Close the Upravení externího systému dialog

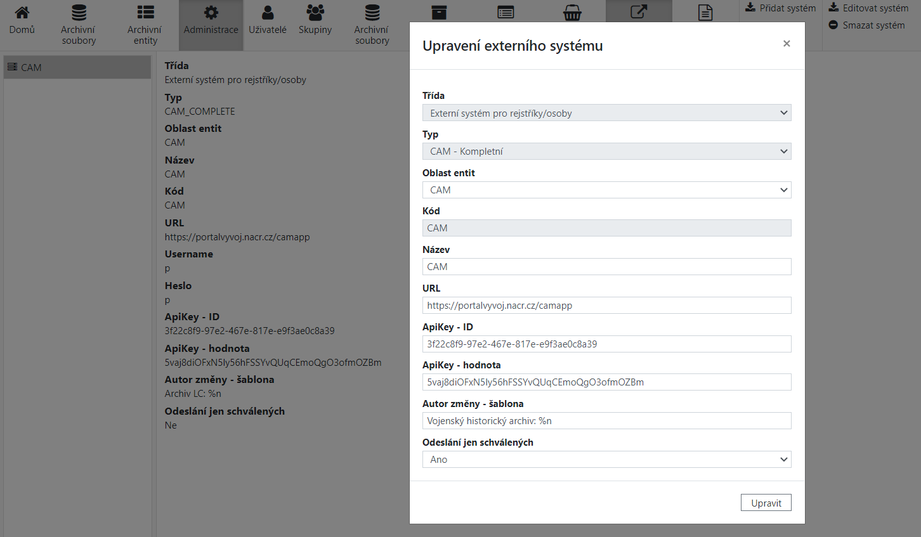pyautogui.click(x=787, y=43)
